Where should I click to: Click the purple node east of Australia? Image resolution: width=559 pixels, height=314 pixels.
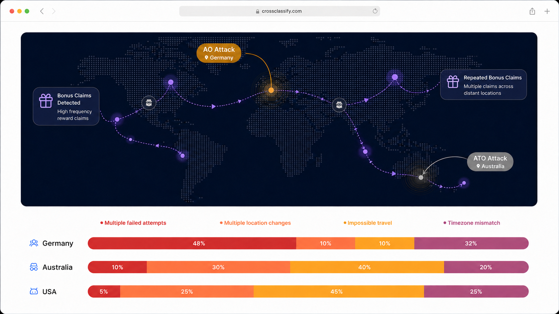pyautogui.click(x=464, y=183)
